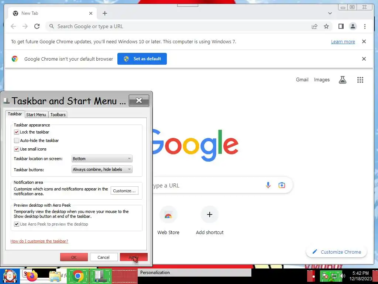
Task: Open the Web Store shortcut
Action: (x=168, y=220)
